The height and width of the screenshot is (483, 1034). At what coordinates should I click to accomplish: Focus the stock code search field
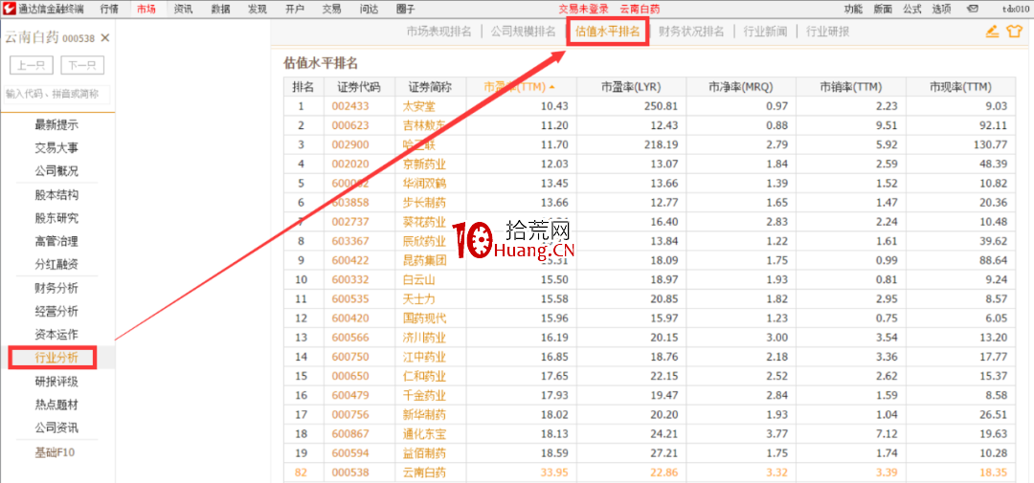point(56,95)
